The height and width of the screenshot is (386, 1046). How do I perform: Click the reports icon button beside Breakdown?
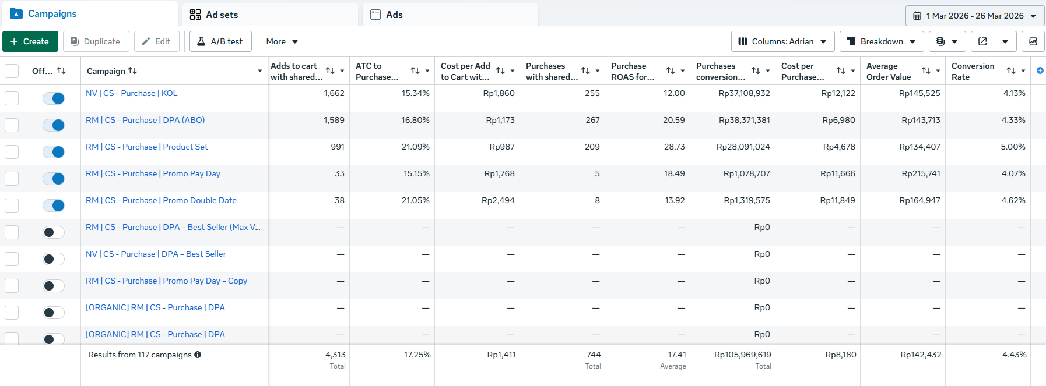point(946,41)
